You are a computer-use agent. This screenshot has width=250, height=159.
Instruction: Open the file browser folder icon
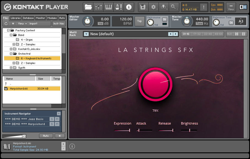[88, 7]
